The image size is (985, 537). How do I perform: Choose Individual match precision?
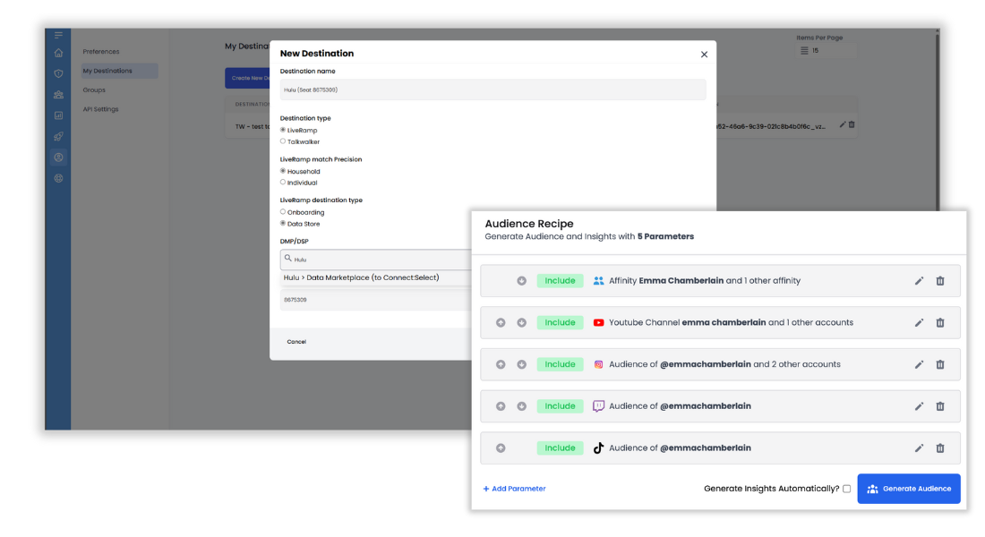click(283, 183)
